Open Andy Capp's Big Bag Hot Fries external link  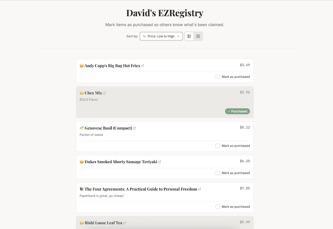(x=143, y=66)
